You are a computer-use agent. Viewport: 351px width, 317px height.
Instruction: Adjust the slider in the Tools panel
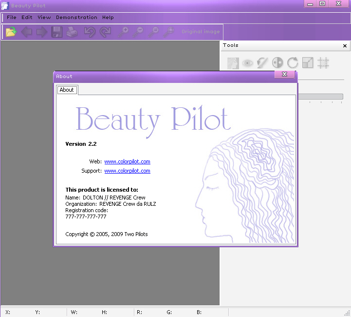pyautogui.click(x=320, y=97)
